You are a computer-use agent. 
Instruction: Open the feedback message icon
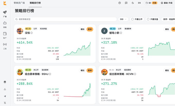126,3
